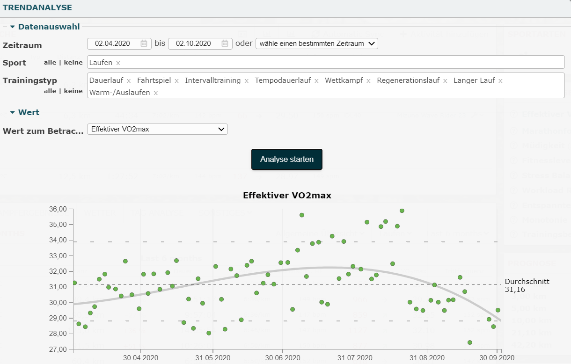The height and width of the screenshot is (364, 571).
Task: Remove the Dauerlauf training type tag
Action: point(129,81)
